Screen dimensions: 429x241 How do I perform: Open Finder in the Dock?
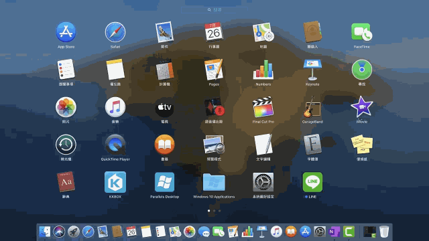pyautogui.click(x=45, y=232)
